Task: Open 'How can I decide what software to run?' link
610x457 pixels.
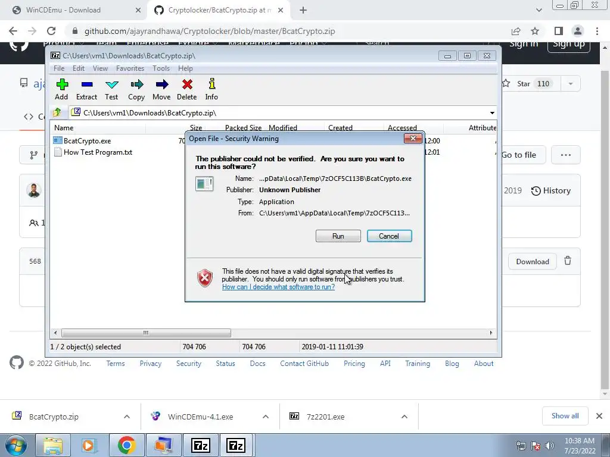Action: pos(278,287)
